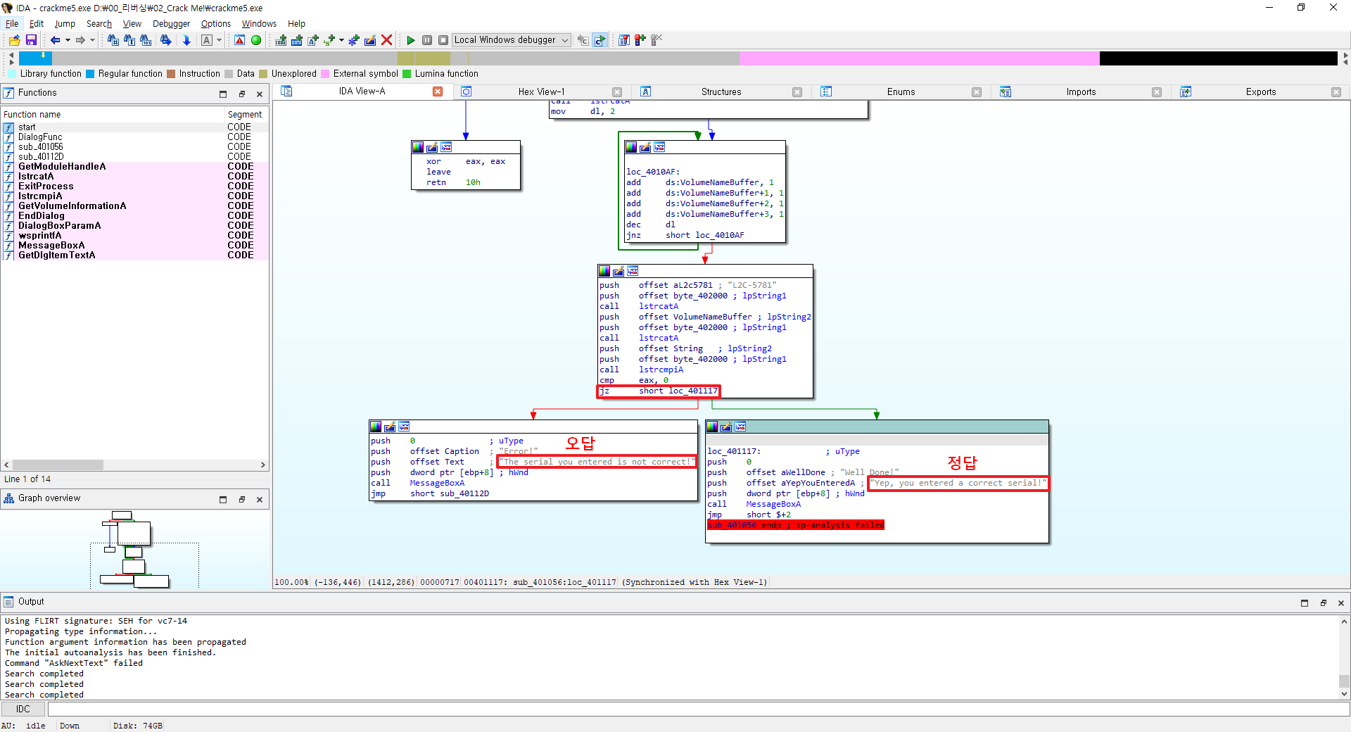This screenshot has height=732, width=1351.
Task: Open forward-arrow history dropdown
Action: (92, 40)
